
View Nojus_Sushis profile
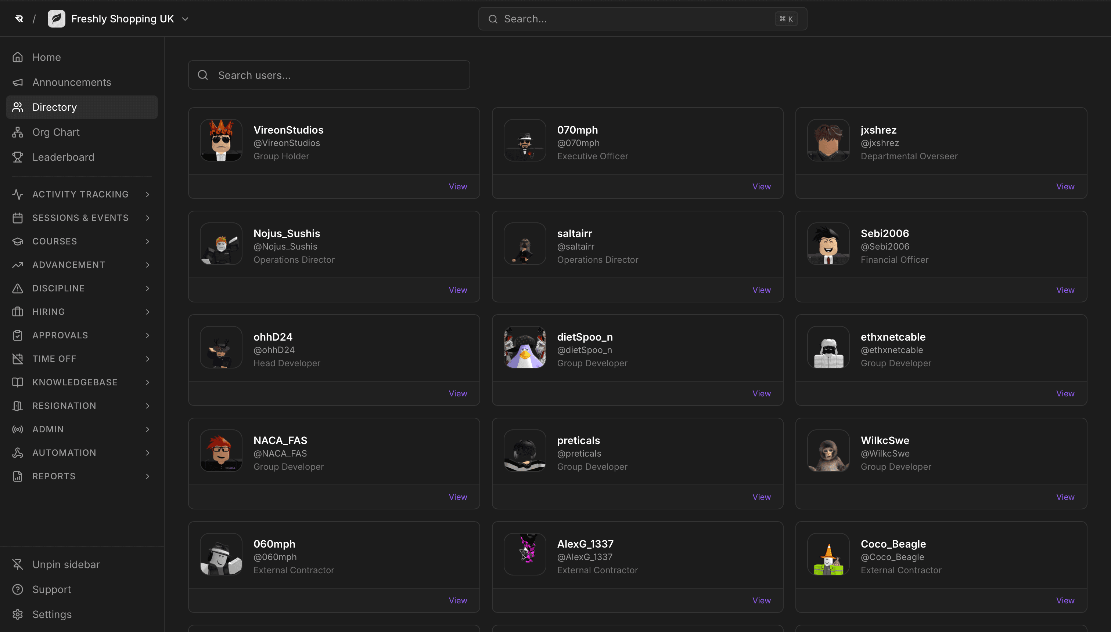coord(458,290)
